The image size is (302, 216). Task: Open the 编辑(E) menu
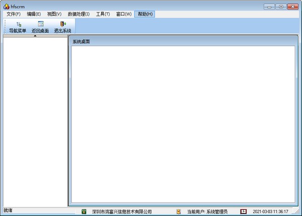click(34, 14)
